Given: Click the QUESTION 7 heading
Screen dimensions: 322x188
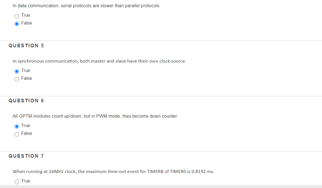Looking at the screenshot, I should click(27, 156).
